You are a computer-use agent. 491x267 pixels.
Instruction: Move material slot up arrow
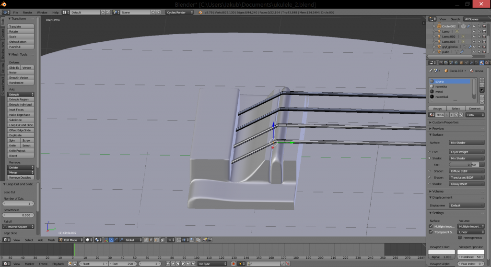482,97
